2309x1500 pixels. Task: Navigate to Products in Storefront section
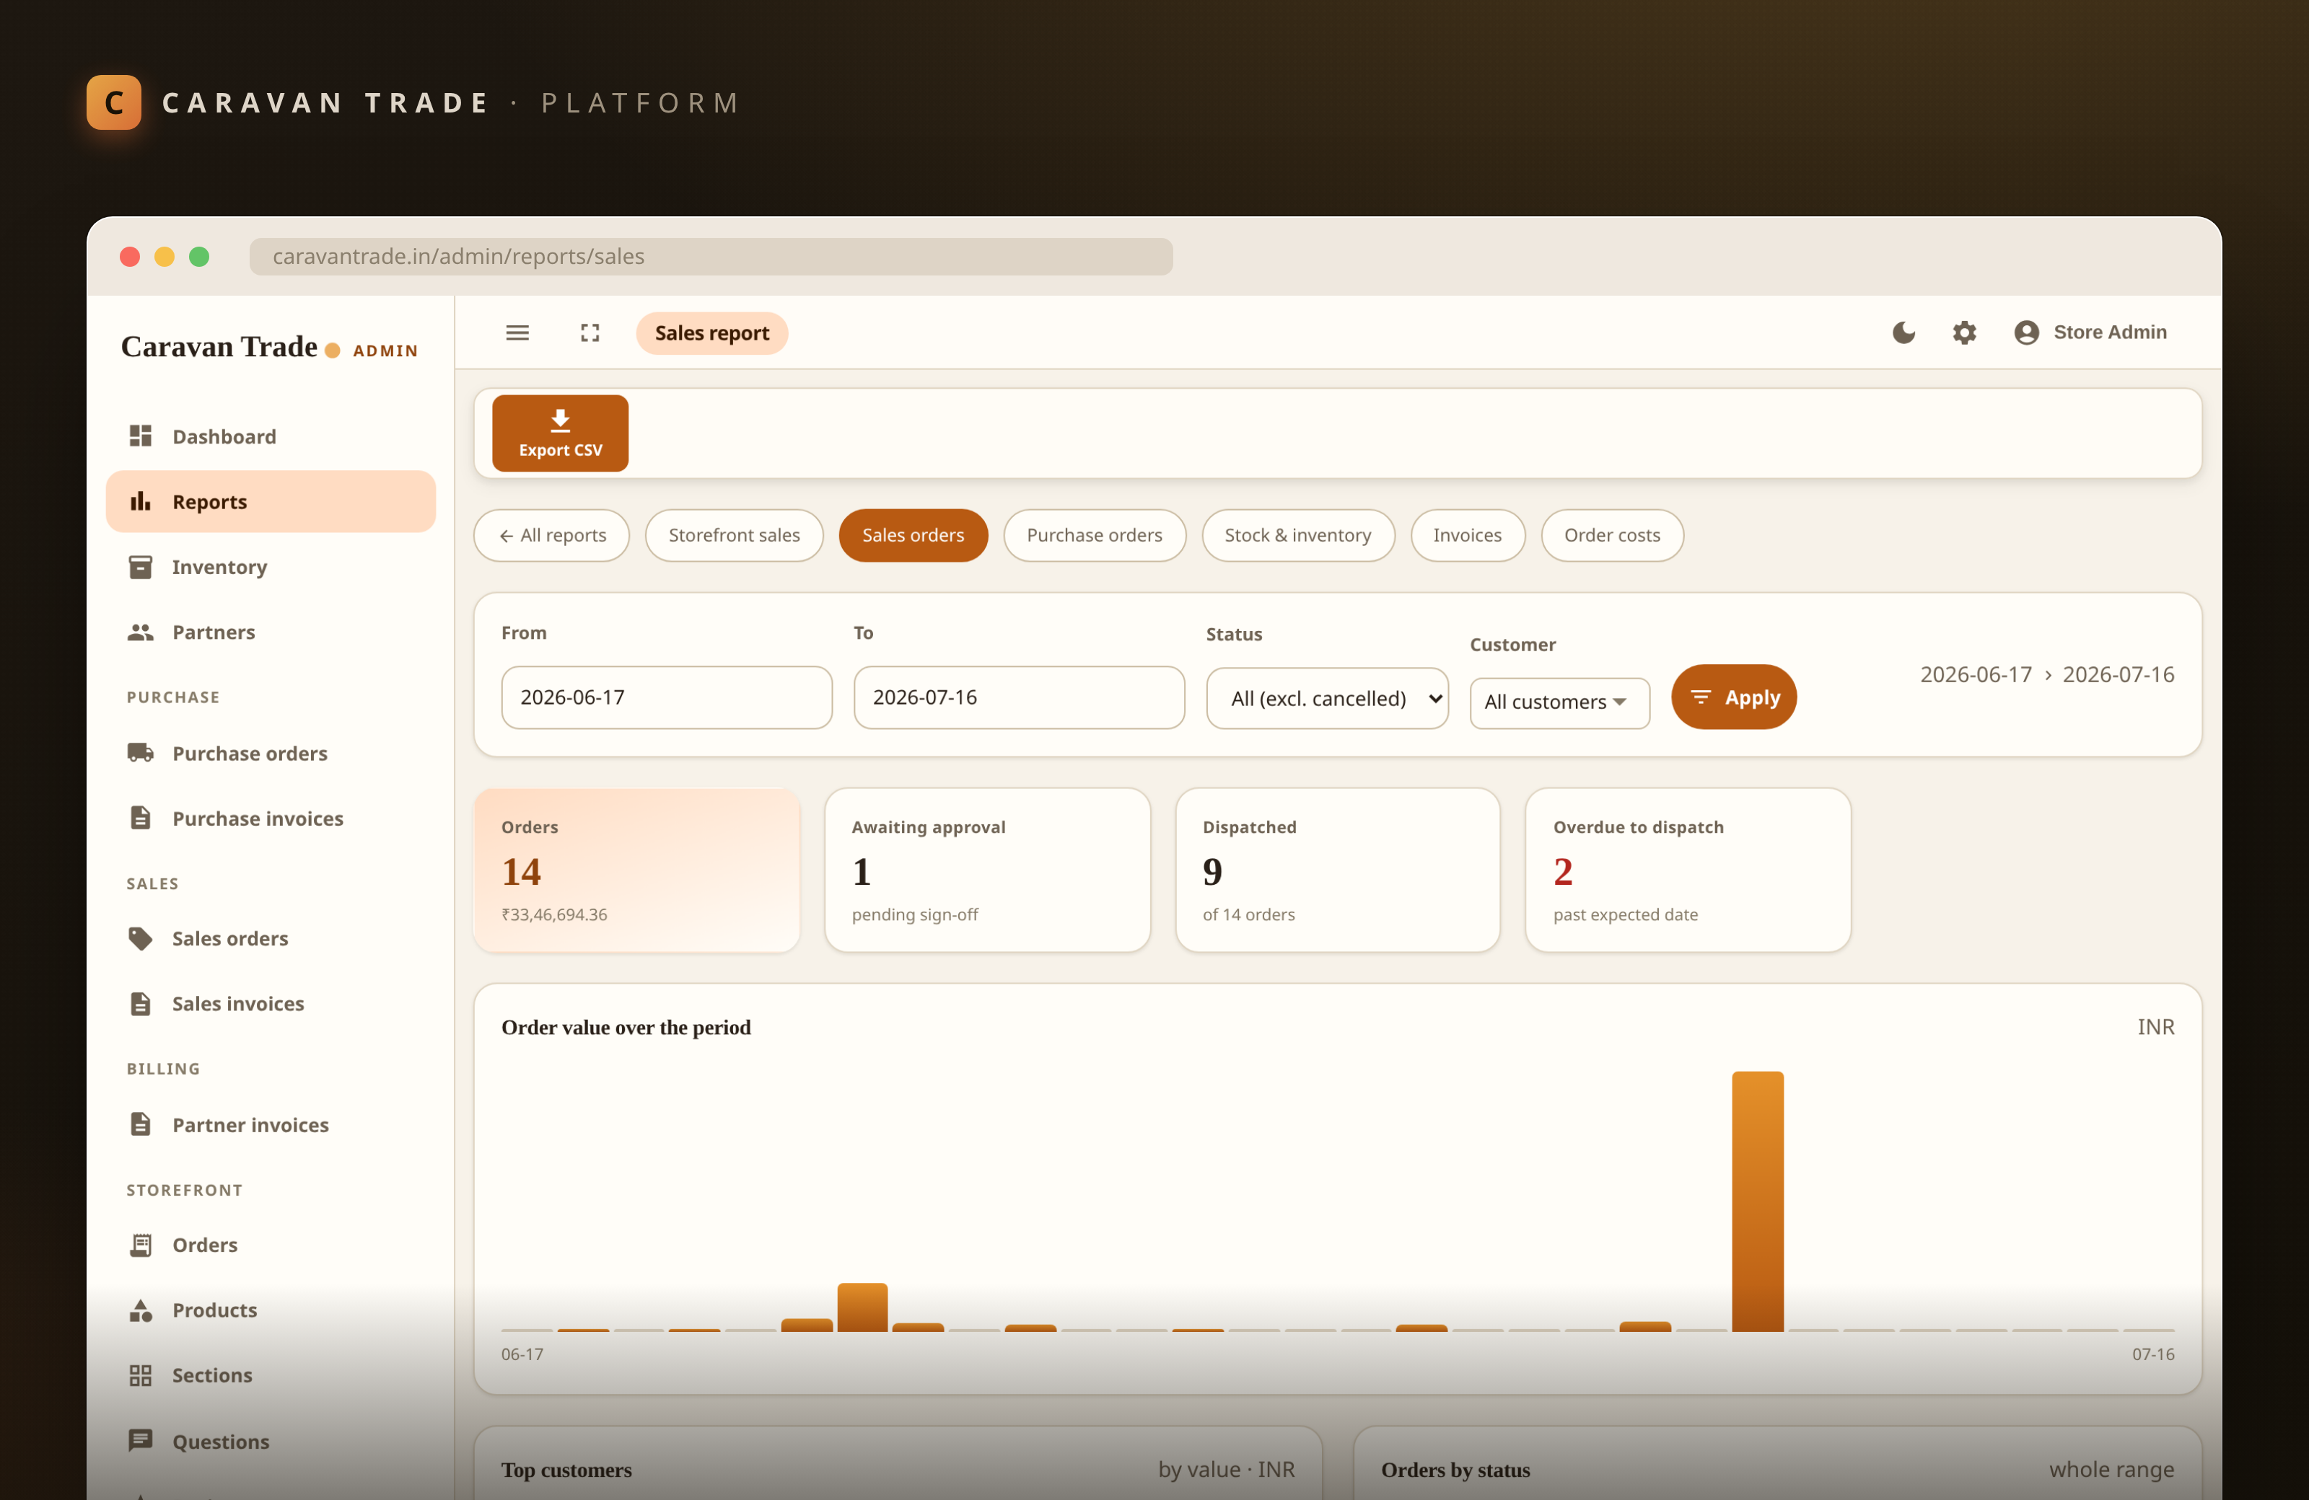[x=270, y=1310]
